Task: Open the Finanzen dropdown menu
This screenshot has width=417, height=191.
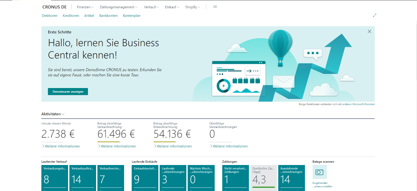Action: click(85, 7)
